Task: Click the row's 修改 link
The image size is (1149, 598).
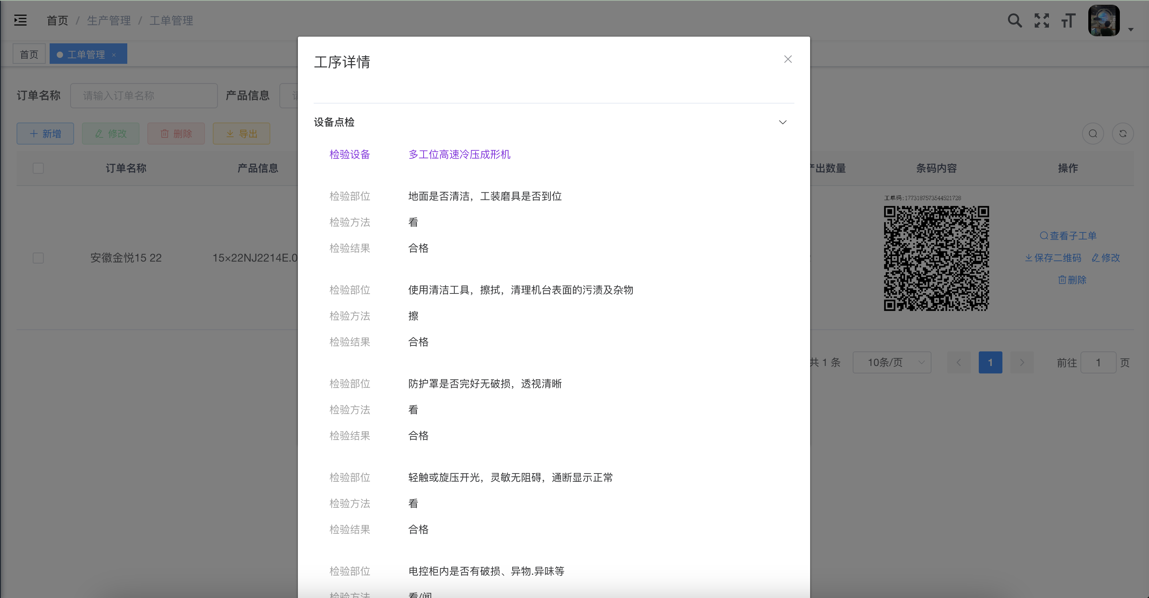Action: pos(1106,258)
